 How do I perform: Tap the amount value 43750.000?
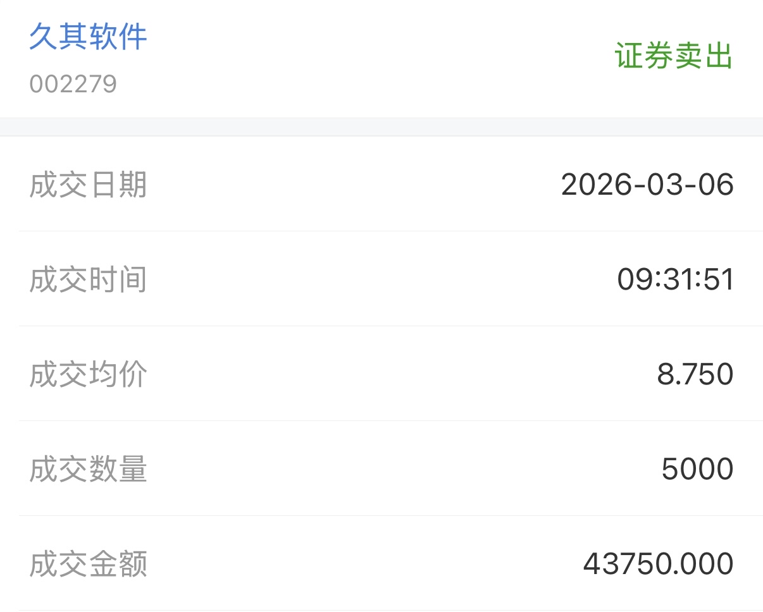coord(658,564)
